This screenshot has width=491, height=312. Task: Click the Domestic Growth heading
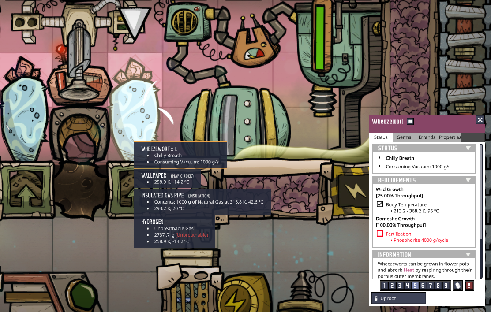click(395, 219)
